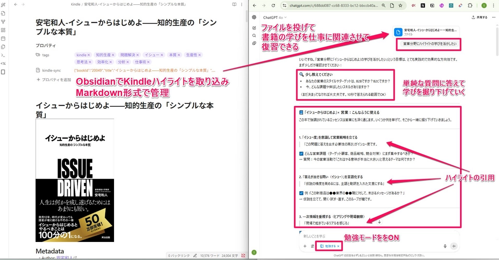499x260 pixels.
Task: Click the 新しいことを学ぶ message input field
Action: [x=379, y=236]
